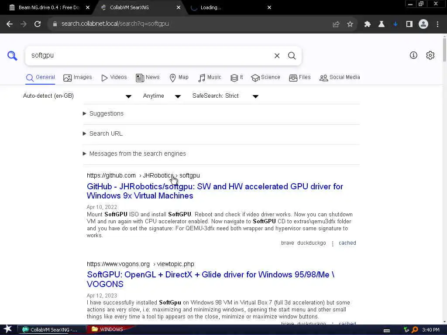Open the Auto-detect (en-GB) language dropdown
Viewport: 447px width, 335px height.
click(77, 96)
